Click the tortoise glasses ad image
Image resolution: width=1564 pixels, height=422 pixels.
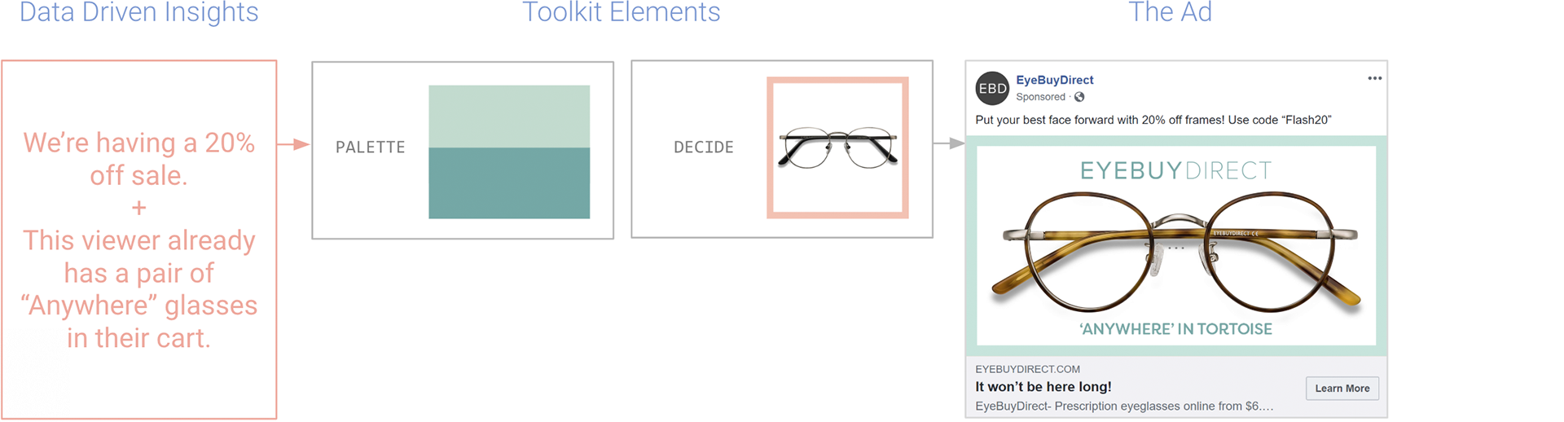[x=1176, y=246]
